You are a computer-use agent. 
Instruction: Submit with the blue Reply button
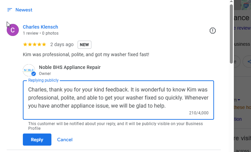coord(37,140)
